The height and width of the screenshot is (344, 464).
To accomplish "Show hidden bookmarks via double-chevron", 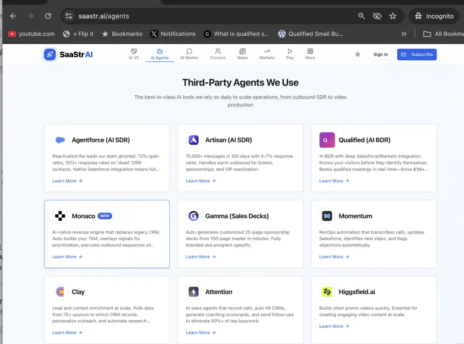I will pyautogui.click(x=404, y=34).
